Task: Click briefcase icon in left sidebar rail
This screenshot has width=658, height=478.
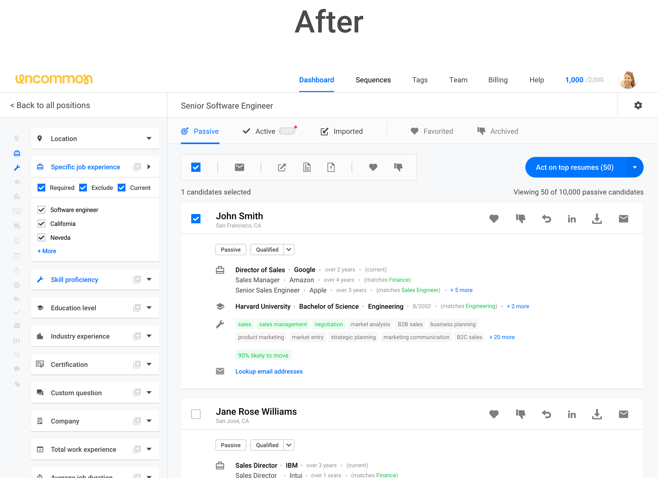Action: coord(17,153)
